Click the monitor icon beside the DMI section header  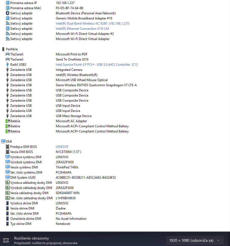(3, 141)
